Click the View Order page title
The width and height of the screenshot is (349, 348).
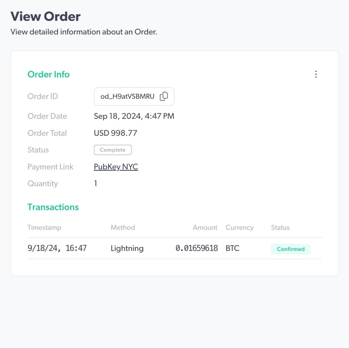coord(46,16)
